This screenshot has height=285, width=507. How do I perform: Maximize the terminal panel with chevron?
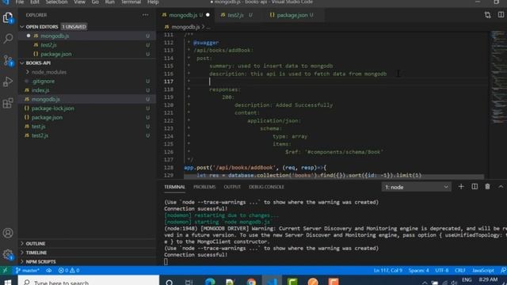click(x=501, y=187)
